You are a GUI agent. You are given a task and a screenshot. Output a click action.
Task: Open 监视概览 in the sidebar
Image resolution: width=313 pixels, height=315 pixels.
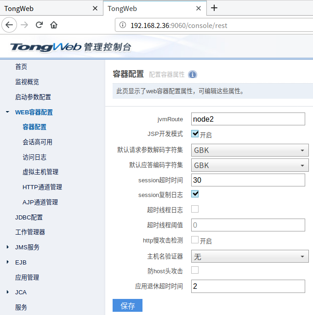[x=27, y=82]
